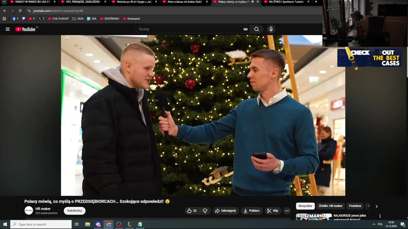Open the OLD\ bookmarks folder
The image size is (408, 229).
coord(78,19)
